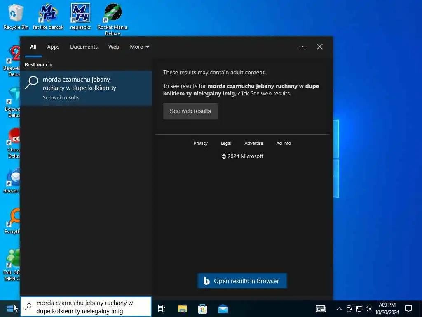Click the See web results button
This screenshot has height=317, width=422.
tap(190, 111)
